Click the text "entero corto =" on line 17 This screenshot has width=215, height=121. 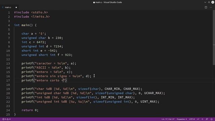point(50,80)
